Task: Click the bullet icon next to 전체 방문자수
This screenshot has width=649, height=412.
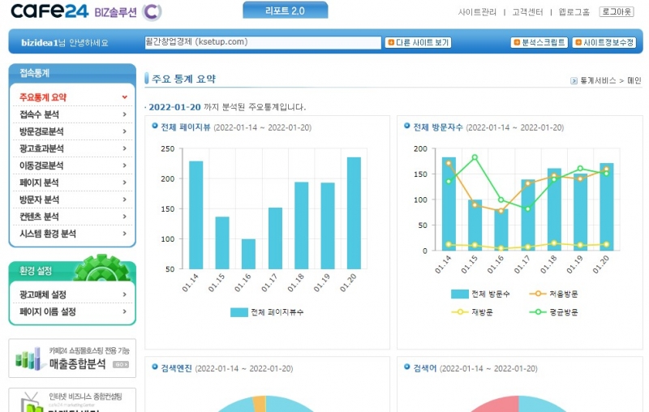Action: pyautogui.click(x=407, y=126)
